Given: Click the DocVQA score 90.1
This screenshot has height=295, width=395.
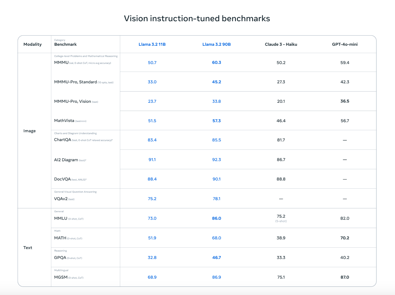Looking at the screenshot, I should pyautogui.click(x=216, y=179).
